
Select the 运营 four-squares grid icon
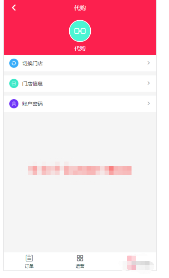80,258
